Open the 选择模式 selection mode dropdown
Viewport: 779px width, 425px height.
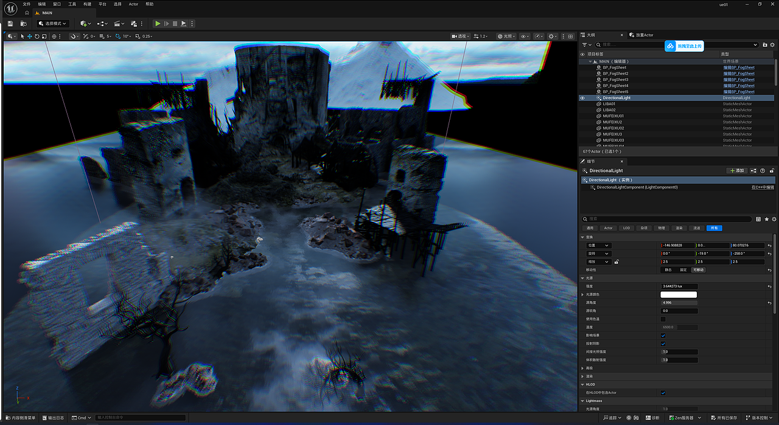53,24
